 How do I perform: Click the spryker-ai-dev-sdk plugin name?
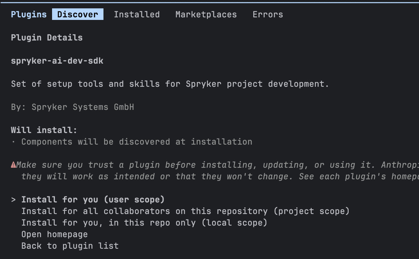(x=57, y=61)
